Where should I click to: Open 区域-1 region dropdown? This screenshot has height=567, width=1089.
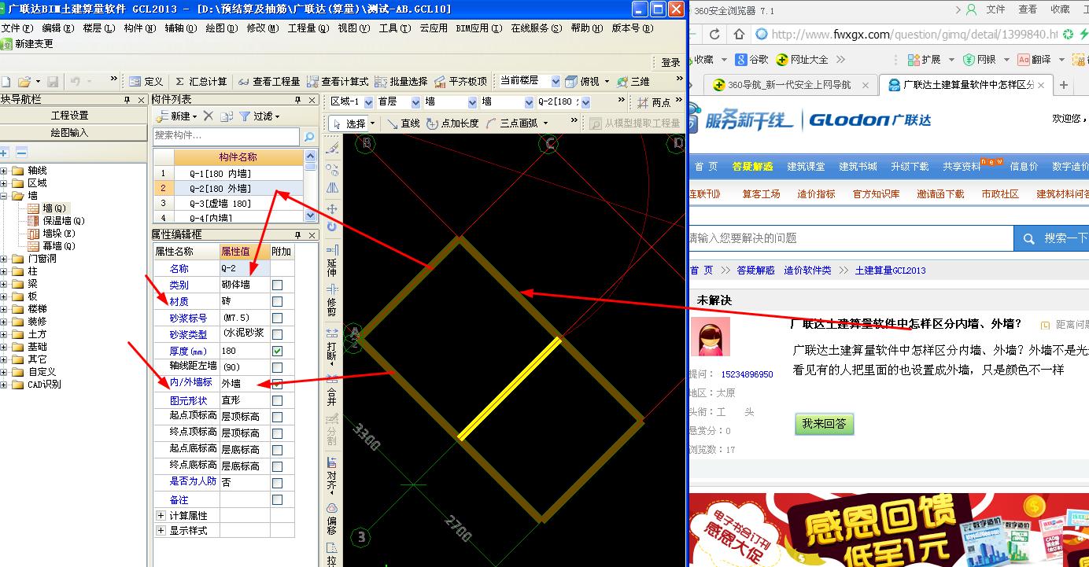pos(369,102)
